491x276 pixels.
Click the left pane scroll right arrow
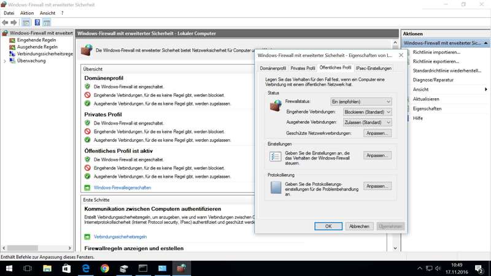tap(69, 248)
